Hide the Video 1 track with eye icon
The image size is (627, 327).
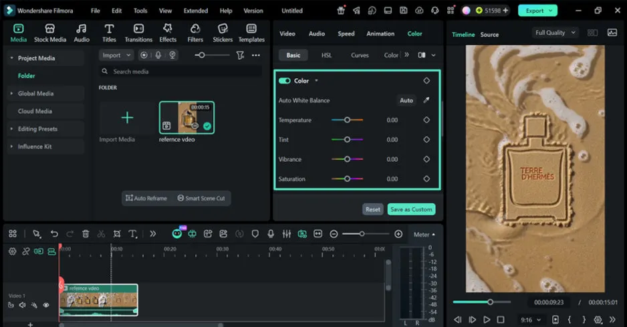tap(46, 305)
